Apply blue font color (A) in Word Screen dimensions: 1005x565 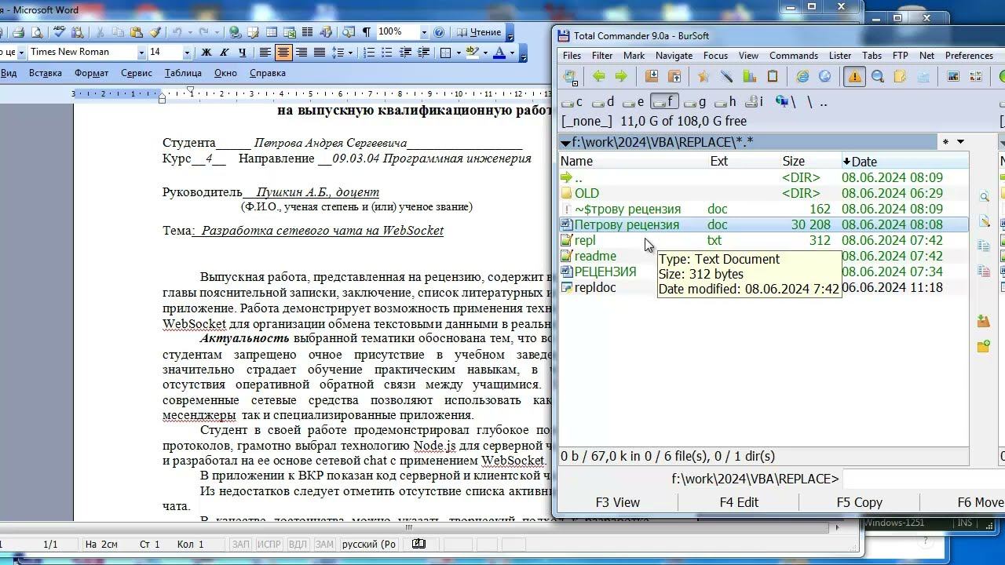[x=499, y=53]
